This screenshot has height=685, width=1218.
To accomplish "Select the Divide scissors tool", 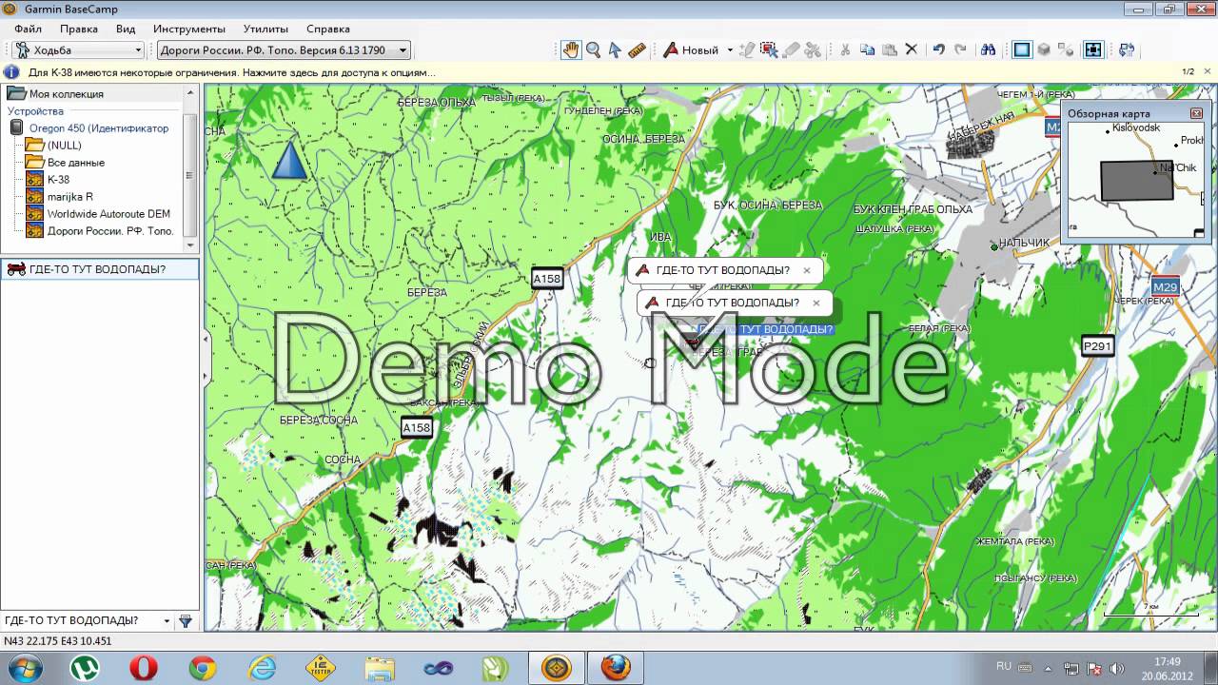I will [813, 49].
